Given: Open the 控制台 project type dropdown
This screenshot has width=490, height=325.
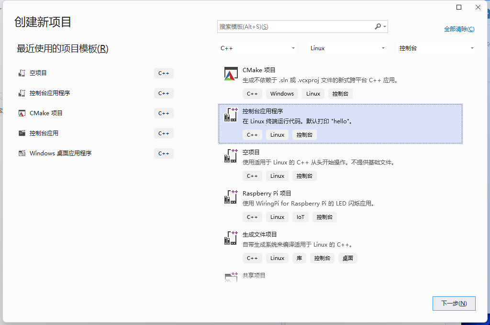Looking at the screenshot, I should click(435, 48).
